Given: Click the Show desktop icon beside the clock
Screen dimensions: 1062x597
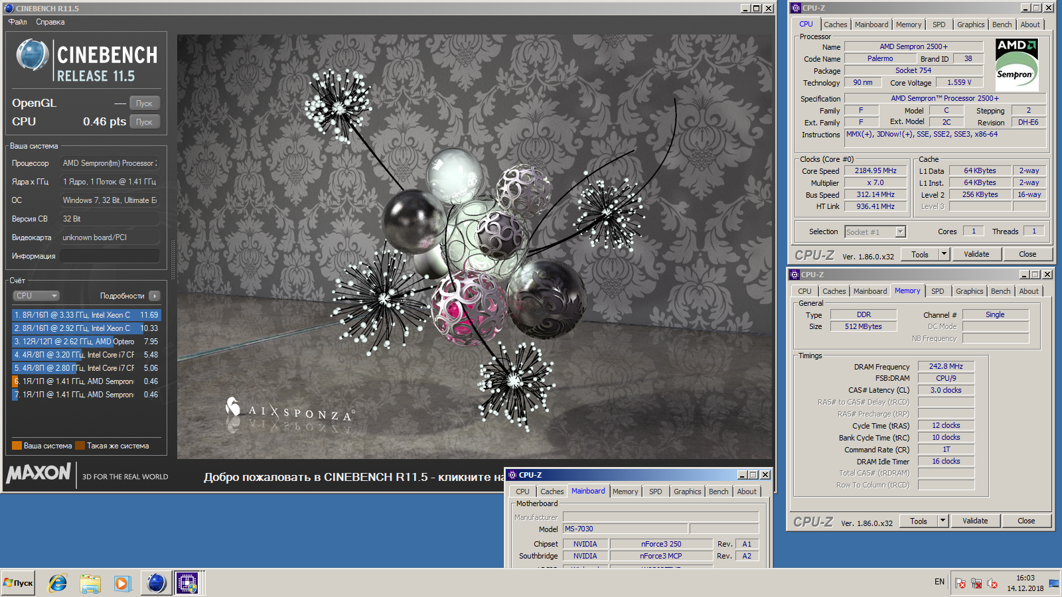Looking at the screenshot, I should (1054, 583).
